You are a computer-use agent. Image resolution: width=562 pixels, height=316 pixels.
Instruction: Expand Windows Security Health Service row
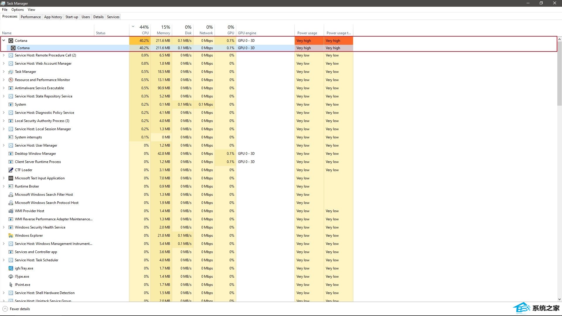click(4, 227)
